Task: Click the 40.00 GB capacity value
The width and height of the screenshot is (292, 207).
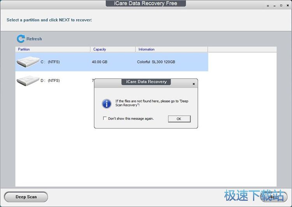Action: click(99, 62)
